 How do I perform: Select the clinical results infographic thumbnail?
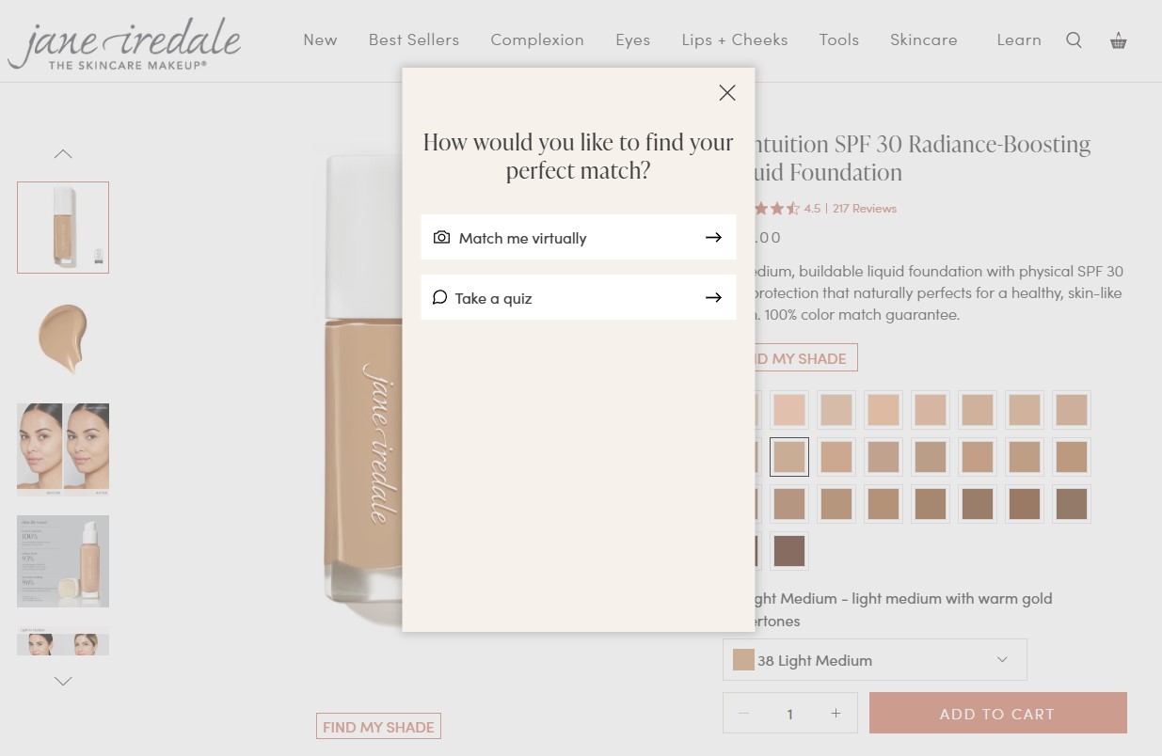63,560
